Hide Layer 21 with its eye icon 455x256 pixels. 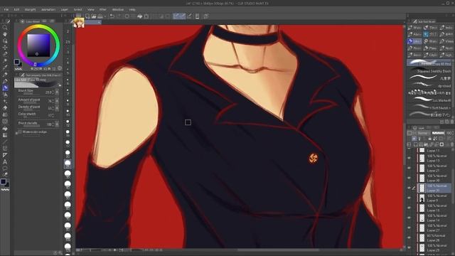(x=409, y=168)
